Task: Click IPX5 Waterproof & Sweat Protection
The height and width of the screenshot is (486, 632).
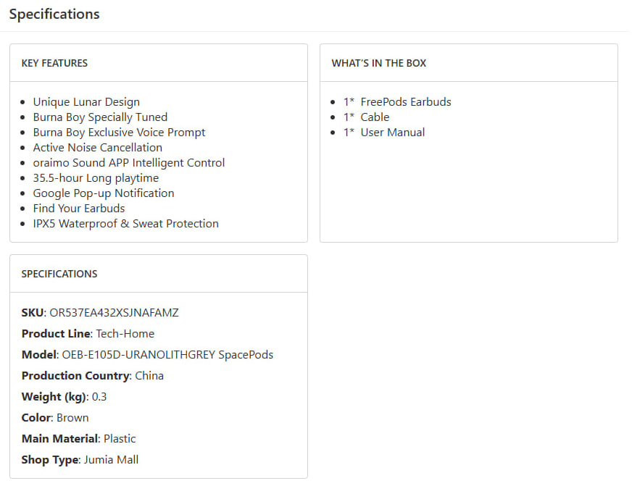Action: (x=125, y=224)
